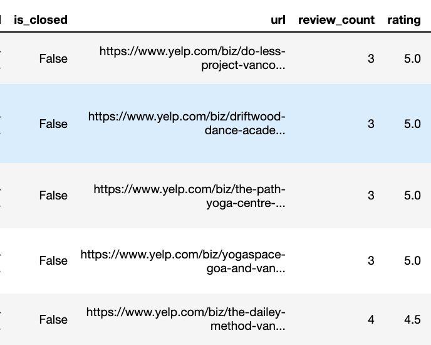
Task: Click rating 5.0 in do-less-project row
Action: click(412, 58)
